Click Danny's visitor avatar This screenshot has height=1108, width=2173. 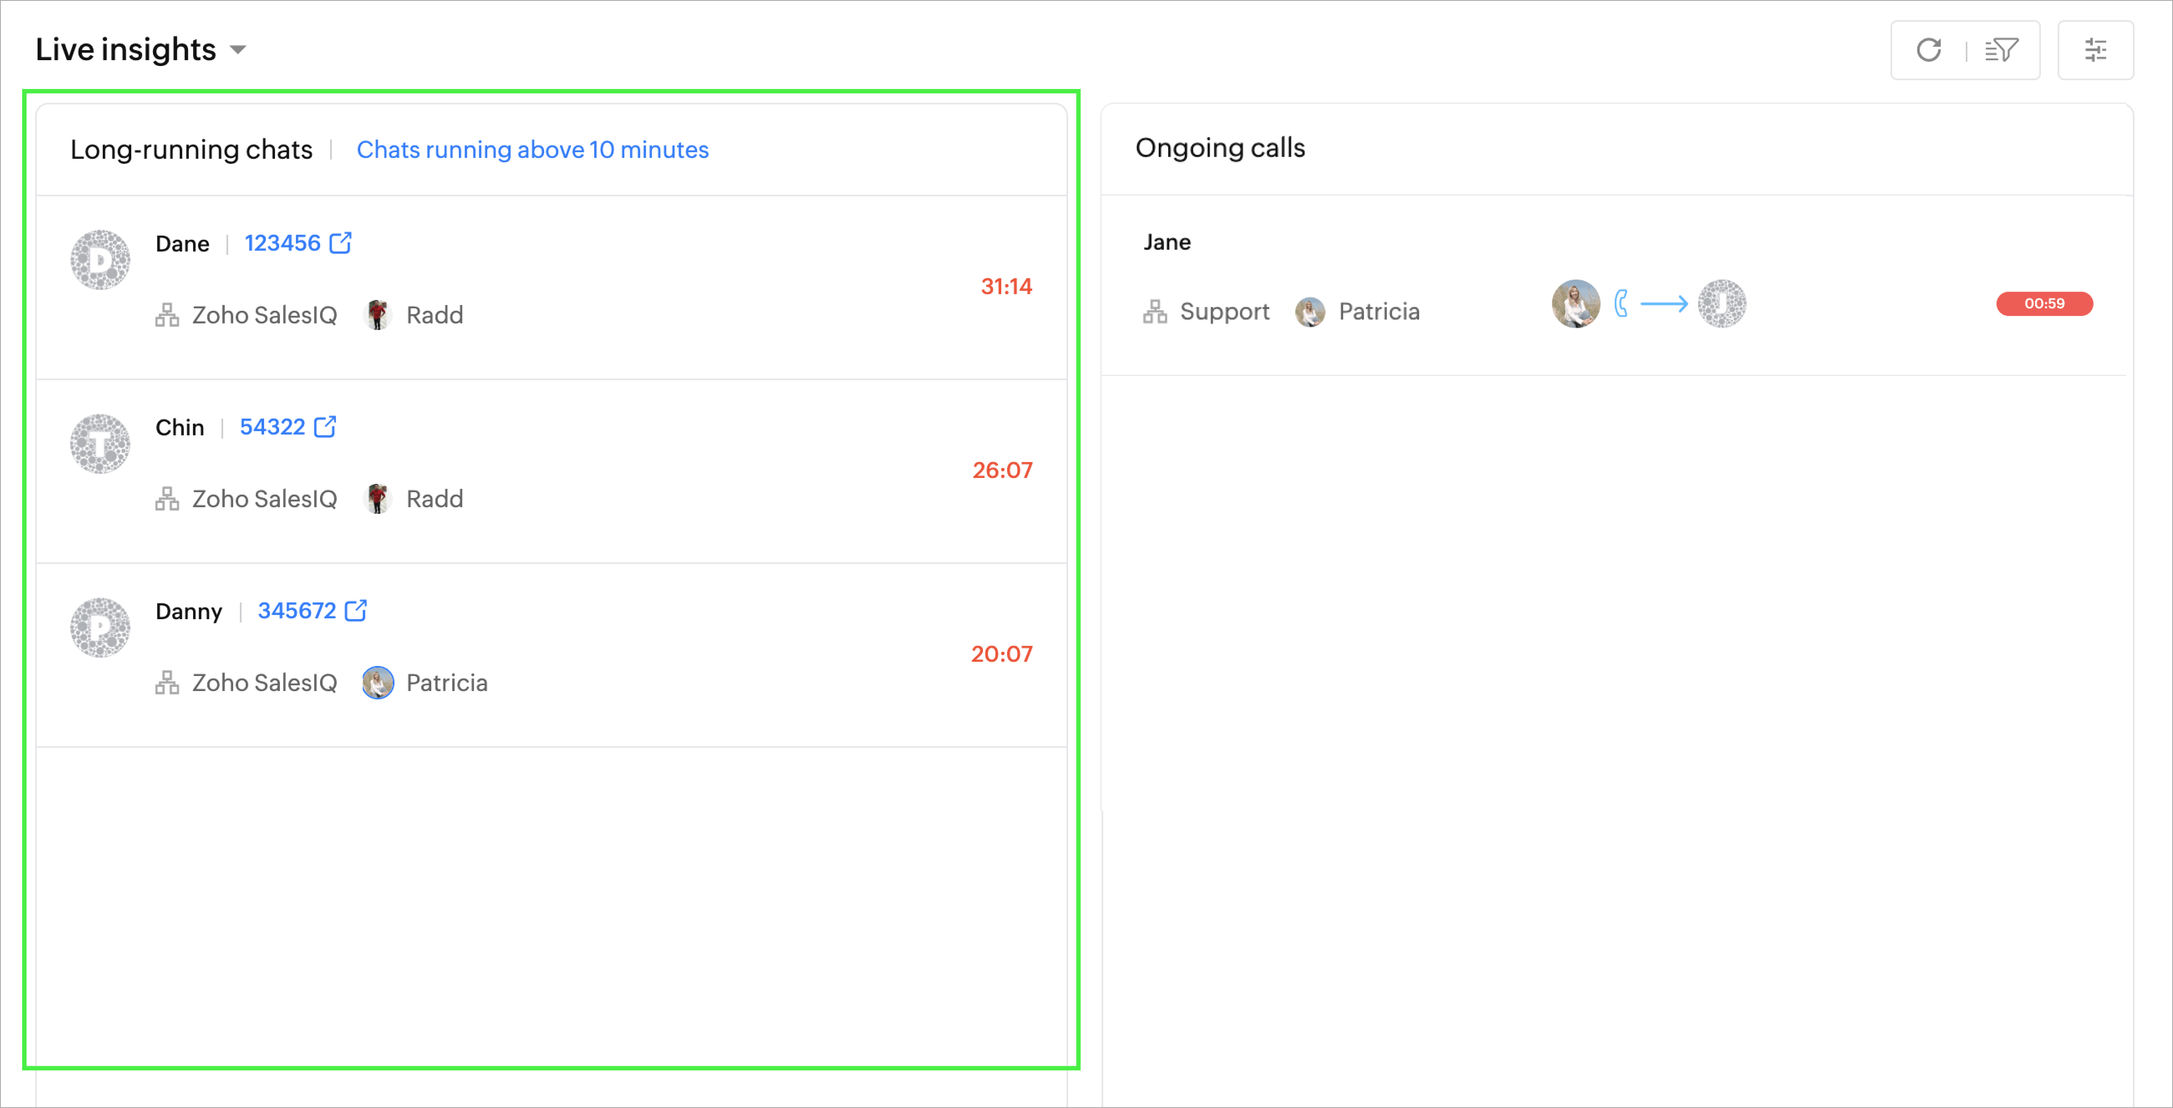(100, 628)
